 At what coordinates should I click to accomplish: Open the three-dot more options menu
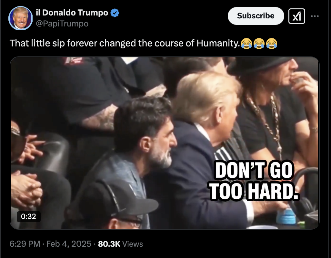[x=315, y=16]
